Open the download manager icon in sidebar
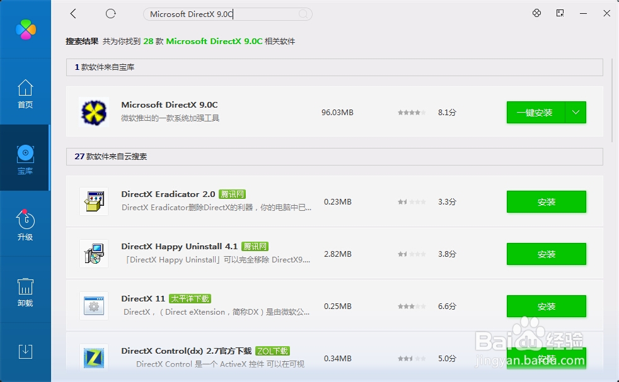The image size is (619, 382). (x=25, y=351)
